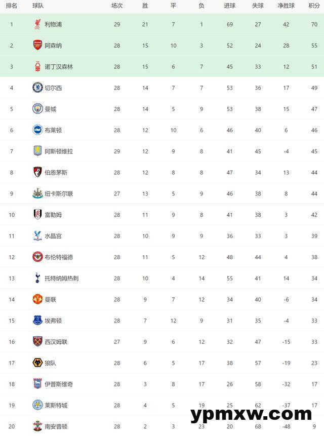
Task: Click the Bournemouth club crest
Action: pyautogui.click(x=37, y=172)
